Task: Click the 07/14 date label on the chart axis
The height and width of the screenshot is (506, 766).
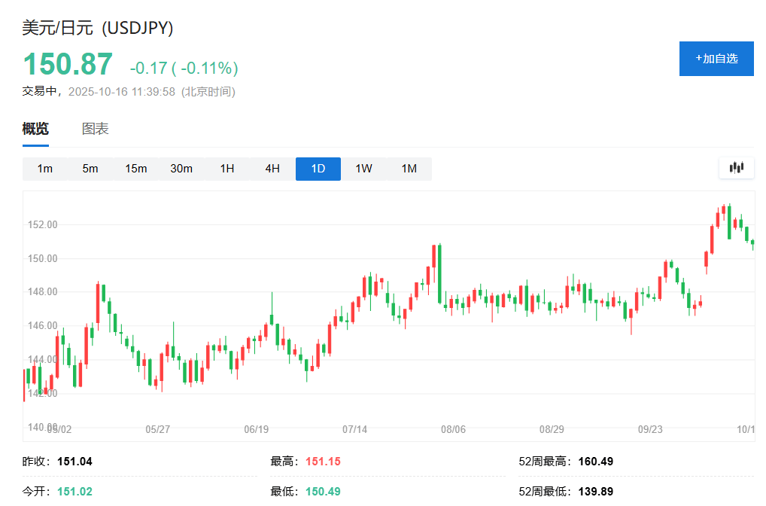Action: coord(354,429)
